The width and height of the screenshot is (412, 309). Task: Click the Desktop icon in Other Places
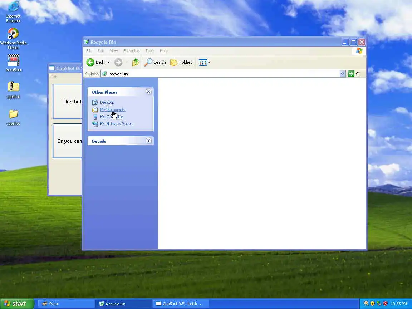click(x=95, y=103)
